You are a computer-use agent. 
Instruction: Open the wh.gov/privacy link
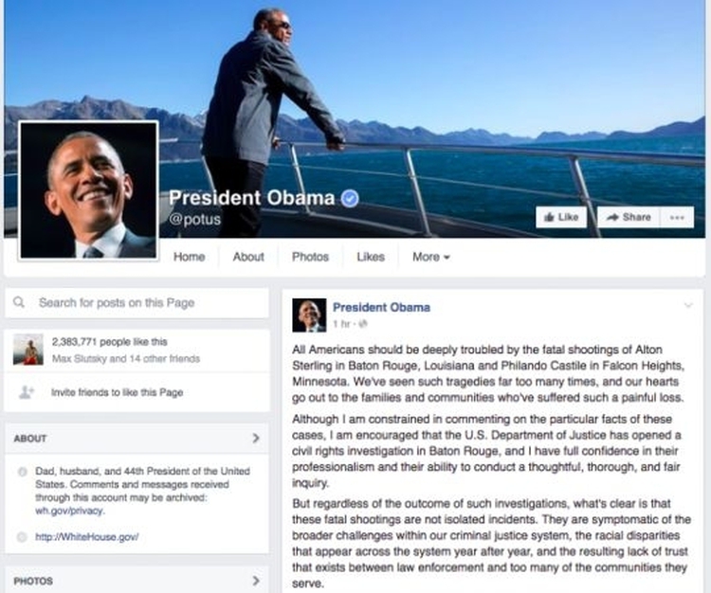69,511
